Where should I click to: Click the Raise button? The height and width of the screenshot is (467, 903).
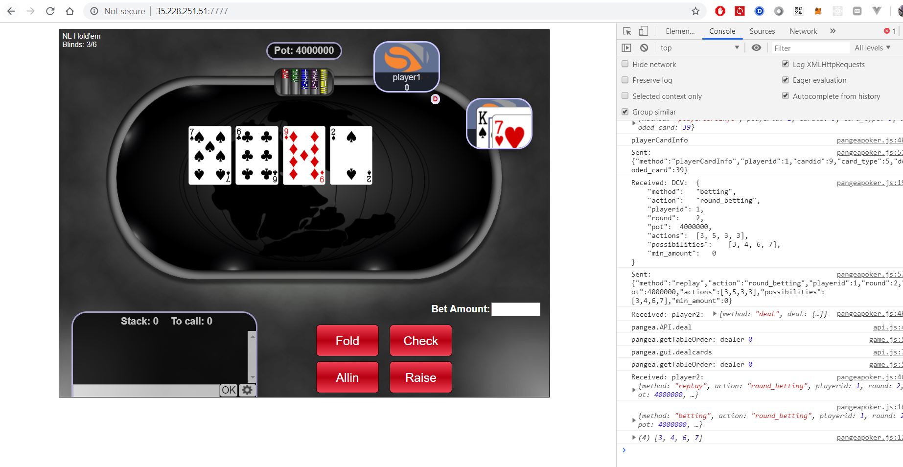coord(421,377)
